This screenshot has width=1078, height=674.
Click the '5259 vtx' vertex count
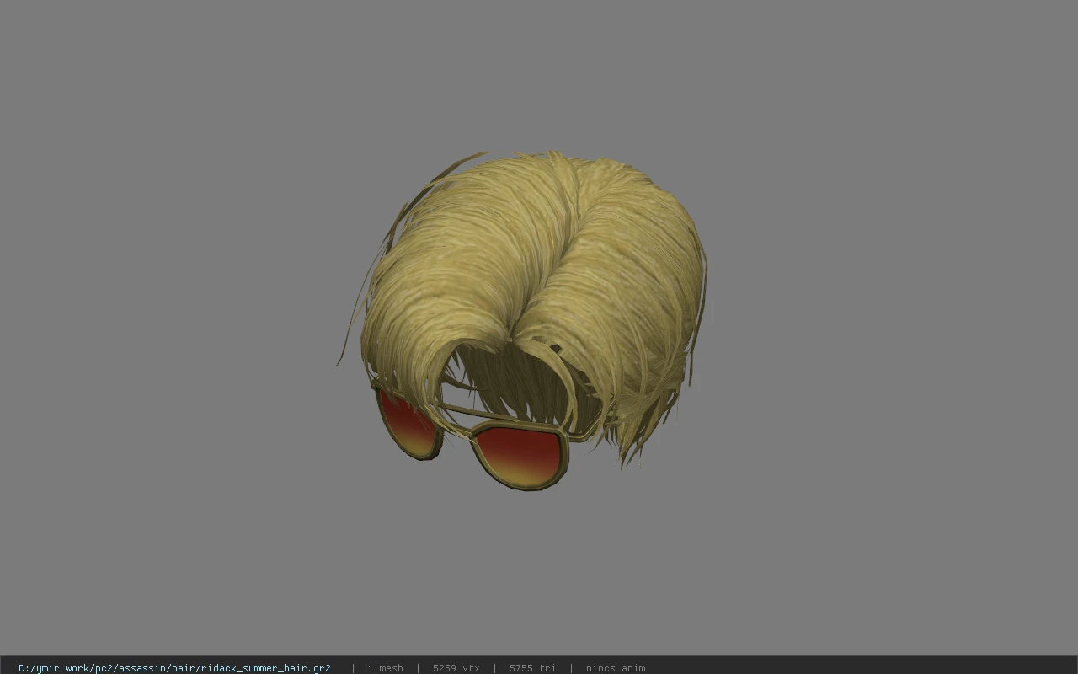point(456,668)
